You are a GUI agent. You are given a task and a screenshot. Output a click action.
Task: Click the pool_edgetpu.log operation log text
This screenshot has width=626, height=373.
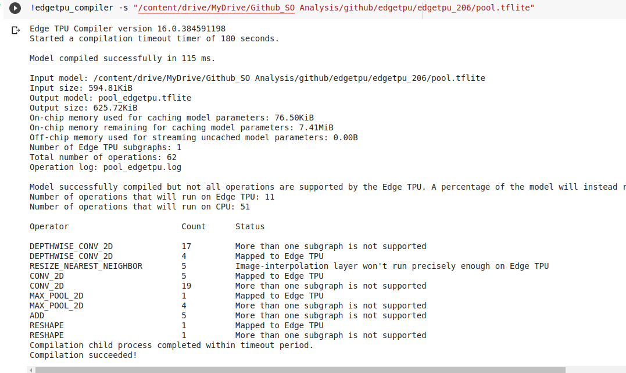click(x=139, y=167)
